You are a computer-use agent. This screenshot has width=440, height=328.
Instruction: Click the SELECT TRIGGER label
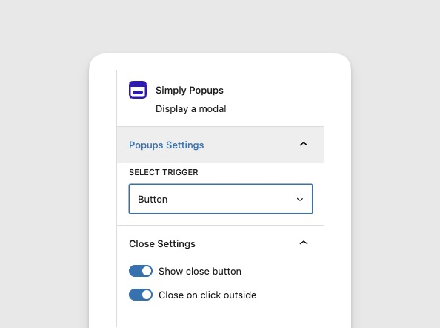pyautogui.click(x=164, y=172)
